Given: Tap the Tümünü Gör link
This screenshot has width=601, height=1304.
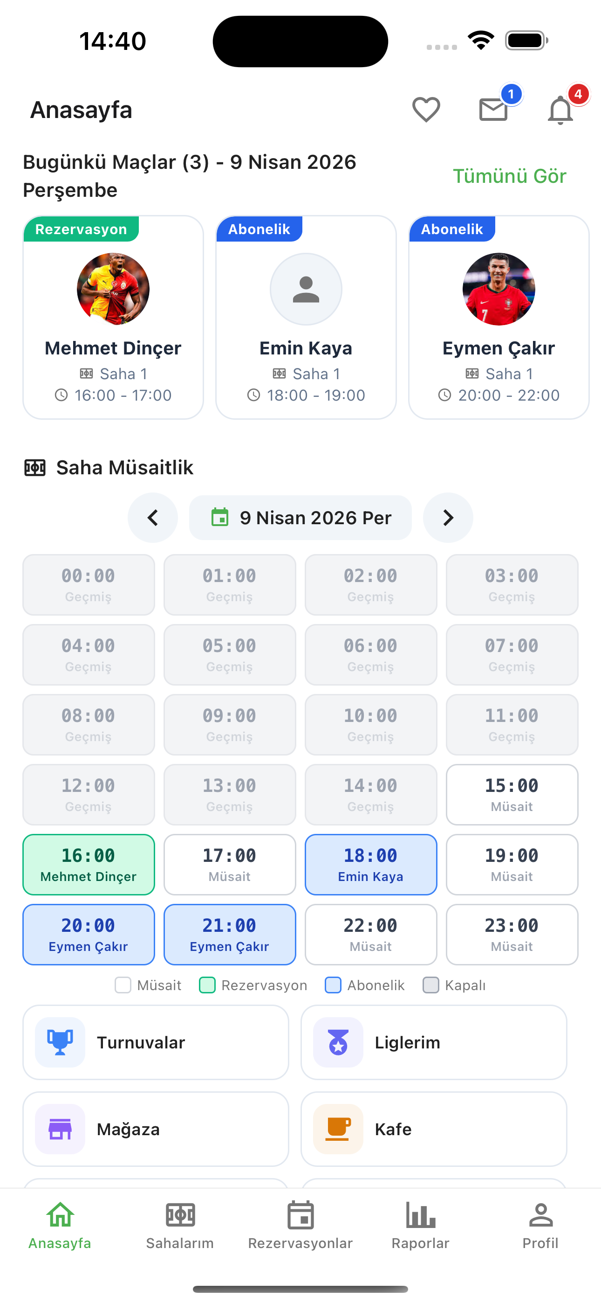Looking at the screenshot, I should 509,176.
